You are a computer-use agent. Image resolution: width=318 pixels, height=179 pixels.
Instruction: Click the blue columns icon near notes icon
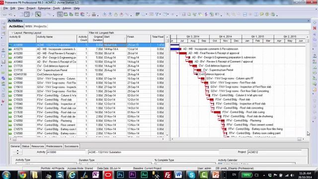click(x=256, y=14)
